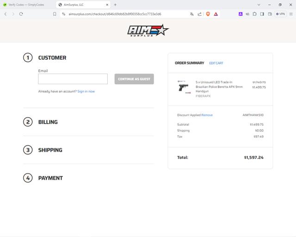Viewport: 296px width, 237px height.
Task: Click the VPN button
Action: click(281, 14)
